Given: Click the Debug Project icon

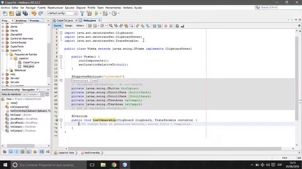Looking at the screenshot, I should (x=105, y=14).
